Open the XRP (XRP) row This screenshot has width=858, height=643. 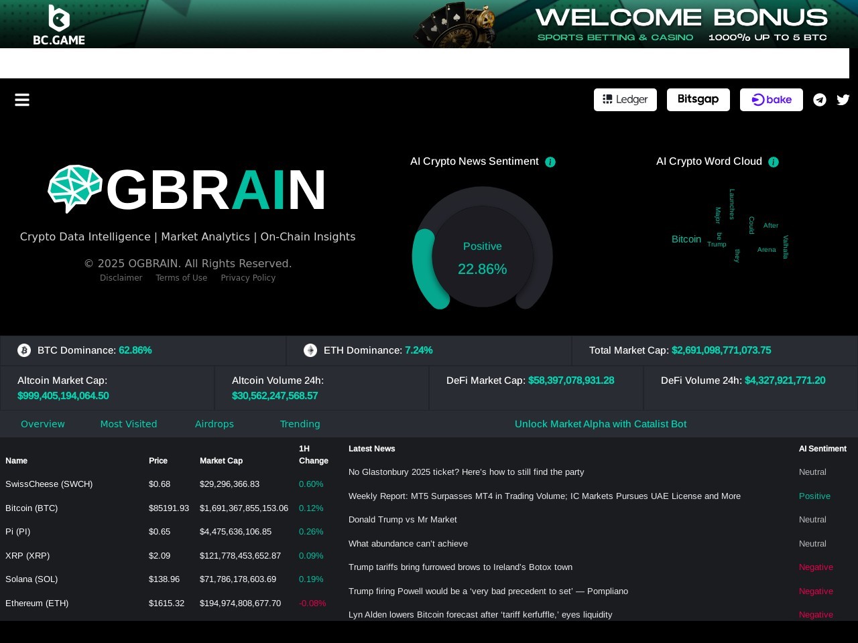pyautogui.click(x=168, y=556)
